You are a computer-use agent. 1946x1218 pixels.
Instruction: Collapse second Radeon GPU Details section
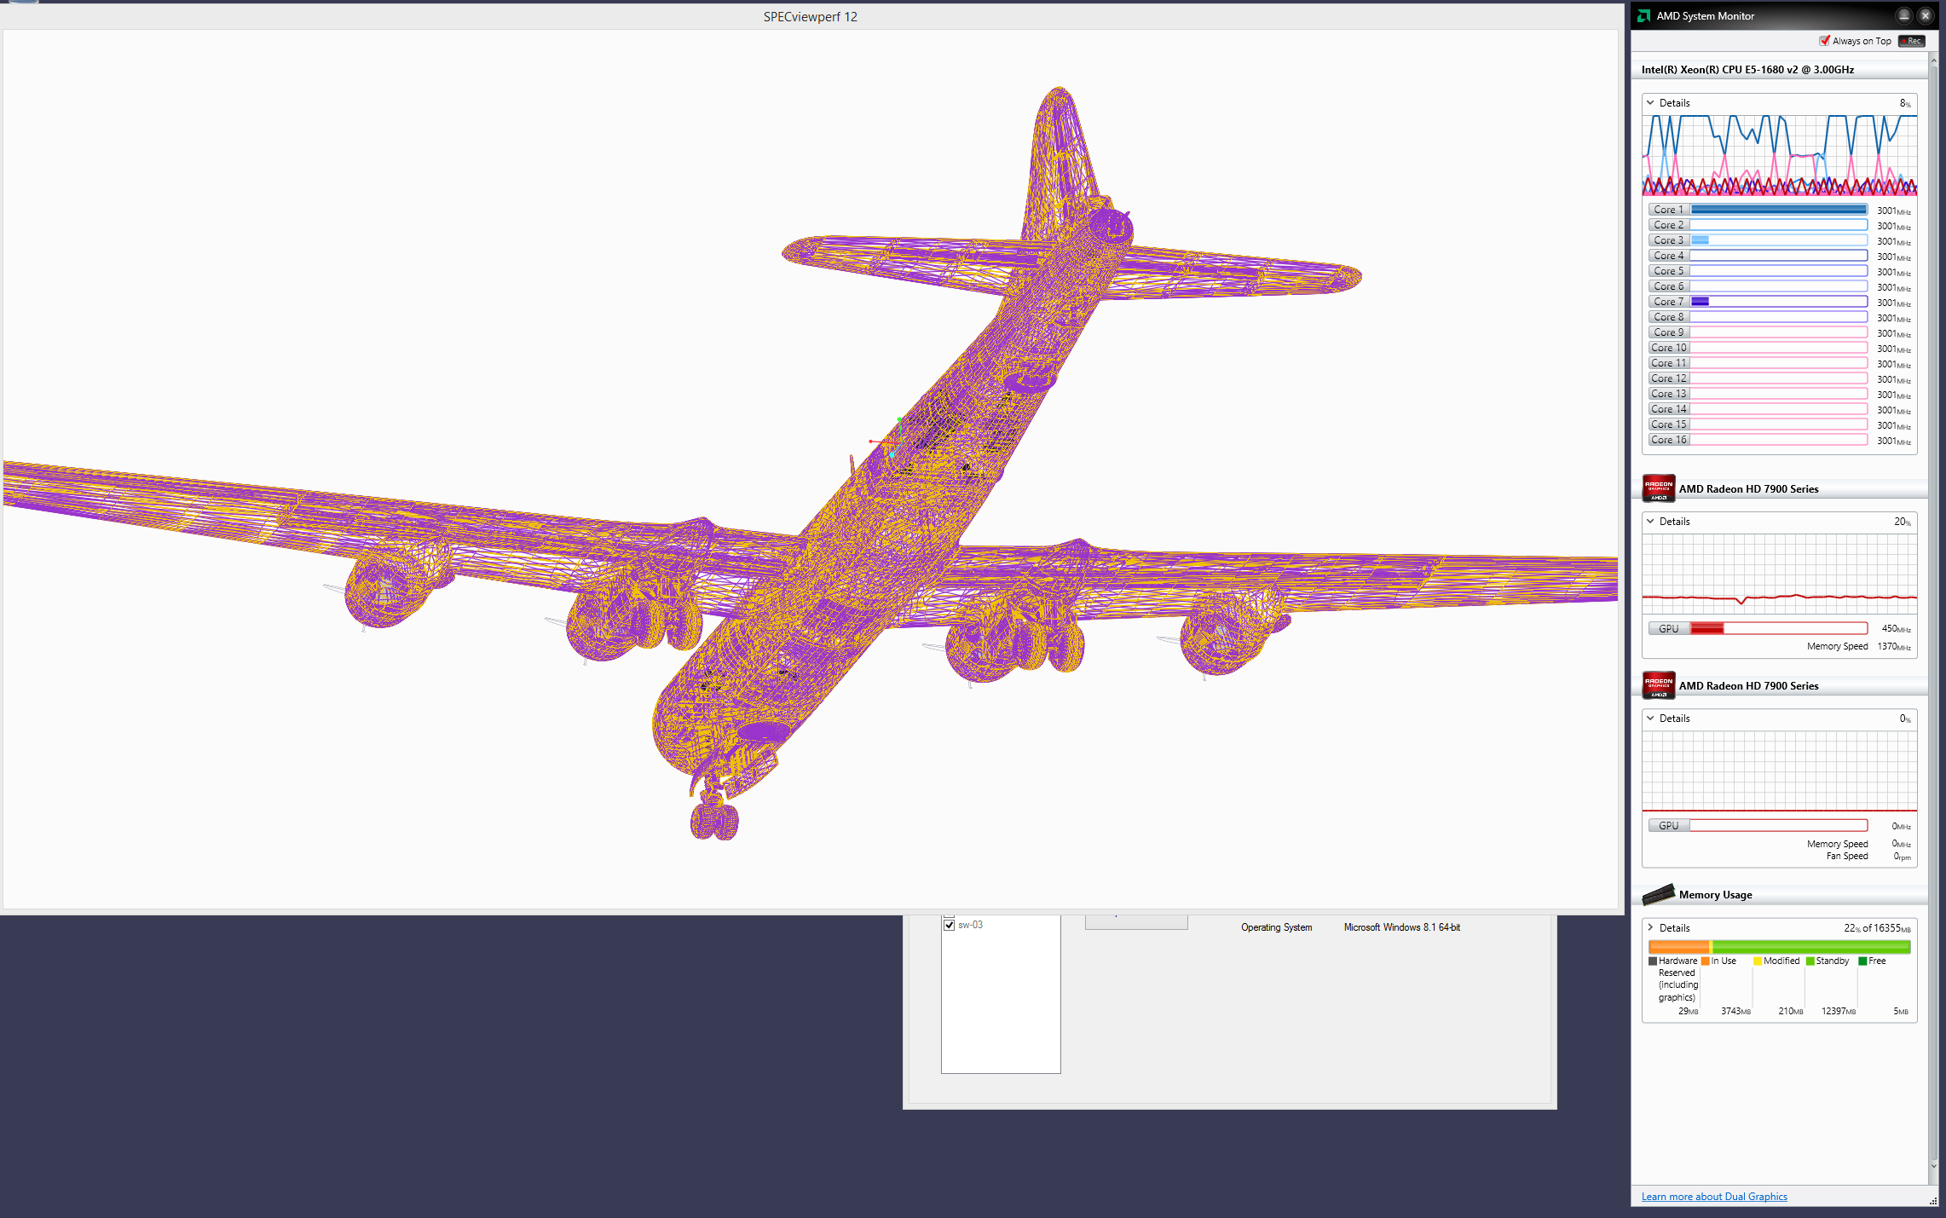pyautogui.click(x=1651, y=718)
